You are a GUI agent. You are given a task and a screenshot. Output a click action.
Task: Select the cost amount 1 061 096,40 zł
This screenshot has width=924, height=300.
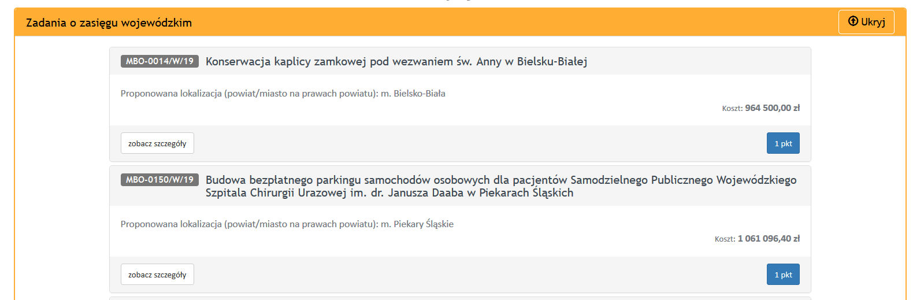pos(769,239)
